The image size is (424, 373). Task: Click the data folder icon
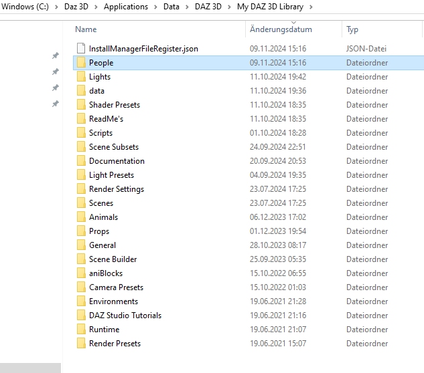point(81,91)
